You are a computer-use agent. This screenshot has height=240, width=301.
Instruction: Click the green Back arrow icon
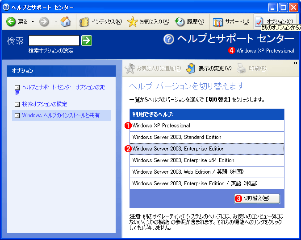click(11, 22)
